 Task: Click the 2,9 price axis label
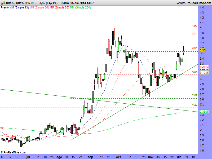202,84
